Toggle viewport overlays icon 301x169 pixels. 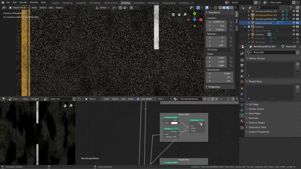207,8
